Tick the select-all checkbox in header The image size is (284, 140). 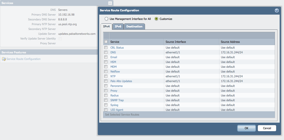[106, 42]
